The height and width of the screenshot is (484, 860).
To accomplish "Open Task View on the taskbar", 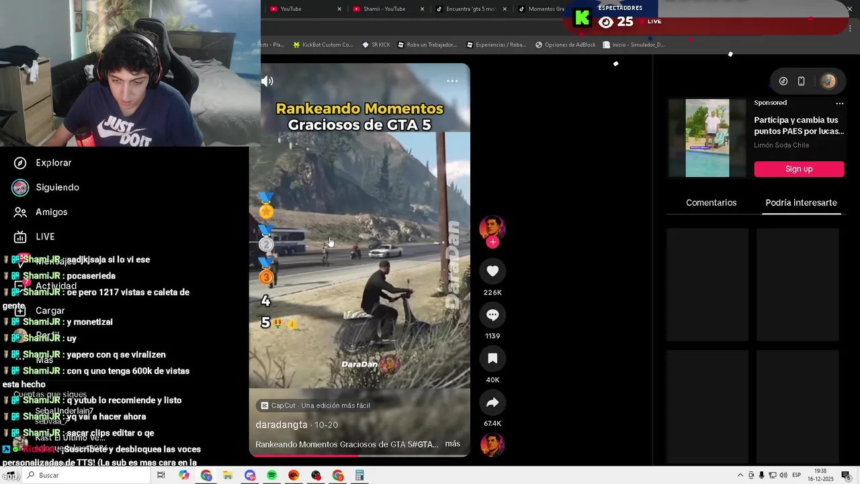I will tap(161, 475).
